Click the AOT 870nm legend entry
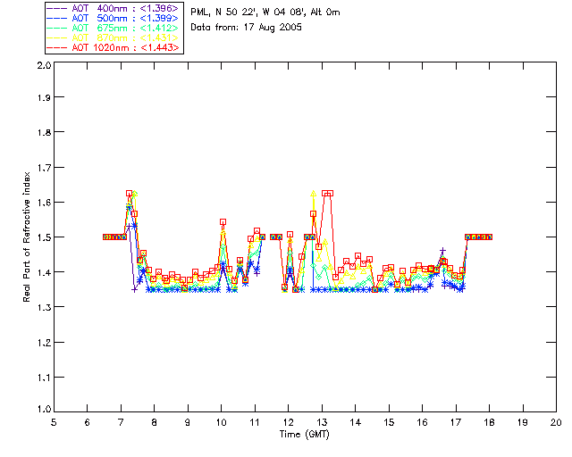The width and height of the screenshot is (572, 457). [114, 37]
